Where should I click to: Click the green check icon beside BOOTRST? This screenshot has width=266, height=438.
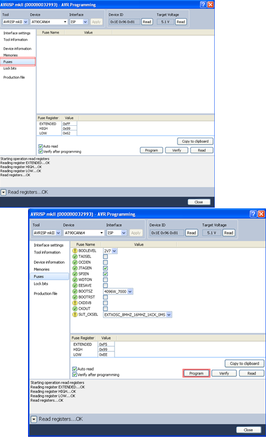[x=75, y=297]
